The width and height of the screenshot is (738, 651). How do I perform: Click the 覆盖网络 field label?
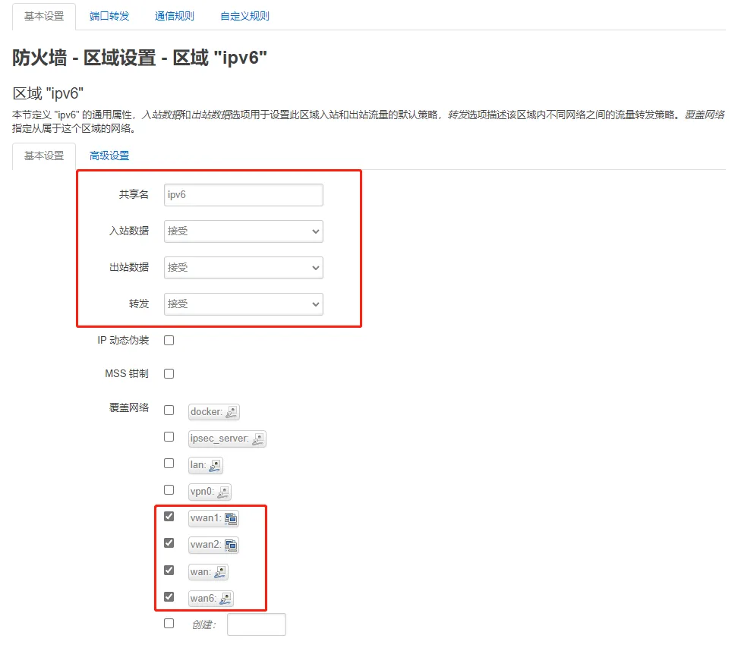coord(129,407)
